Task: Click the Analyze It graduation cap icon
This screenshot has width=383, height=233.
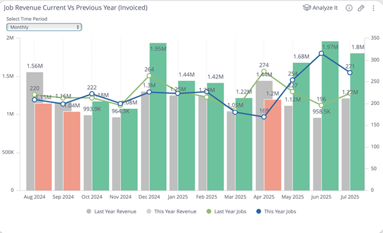Action: coord(307,8)
